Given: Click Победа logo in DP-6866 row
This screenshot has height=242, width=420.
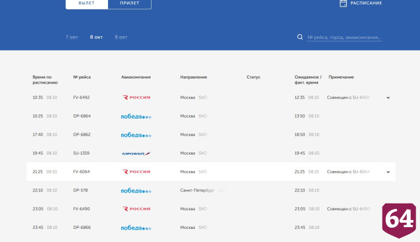Looking at the screenshot, I should [x=136, y=228].
